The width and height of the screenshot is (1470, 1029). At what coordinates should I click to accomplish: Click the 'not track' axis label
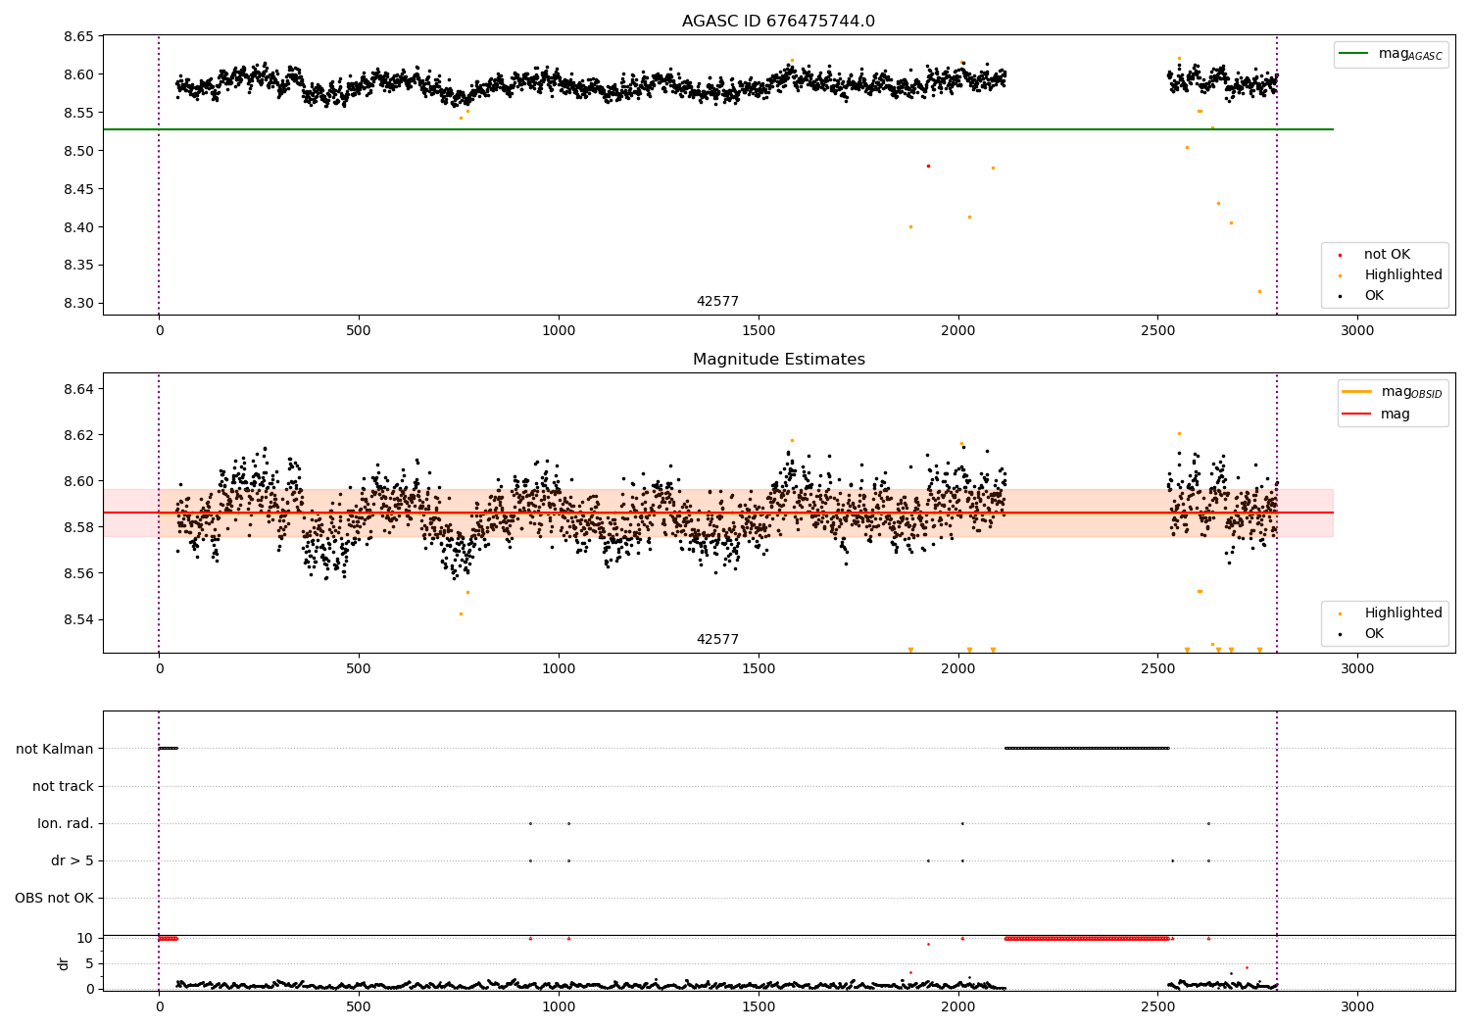[x=63, y=786]
